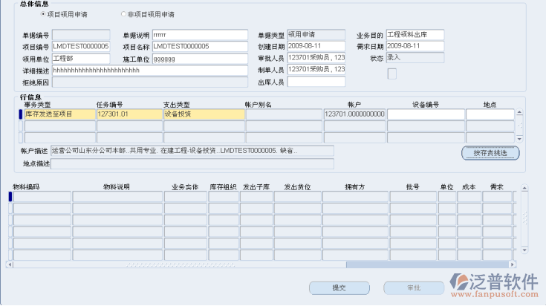Click the first-row 成本 cell
This screenshot has height=306, width=546.
(469, 196)
